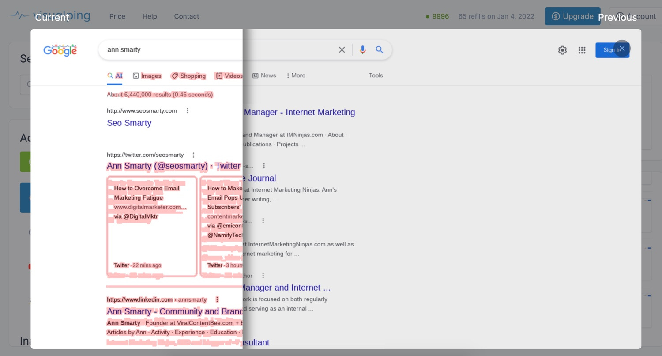Open three-dot menu above Journal result
The image size is (662, 356).
[x=264, y=166]
